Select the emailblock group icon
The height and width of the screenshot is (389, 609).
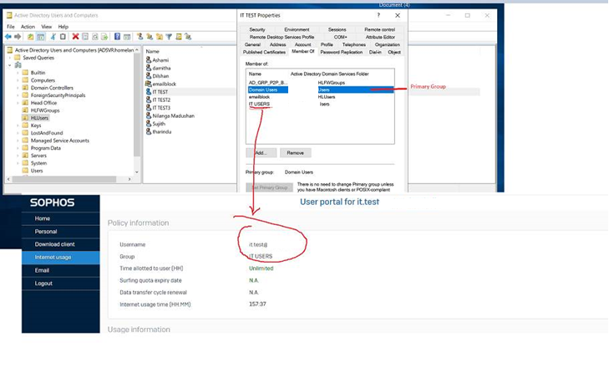coord(149,84)
